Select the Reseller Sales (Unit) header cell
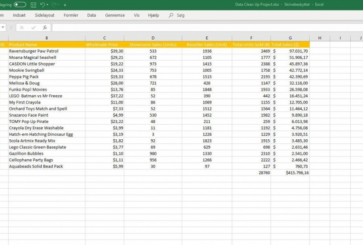Image resolution: width=363 pixels, height=245 pixels. pos(207,44)
